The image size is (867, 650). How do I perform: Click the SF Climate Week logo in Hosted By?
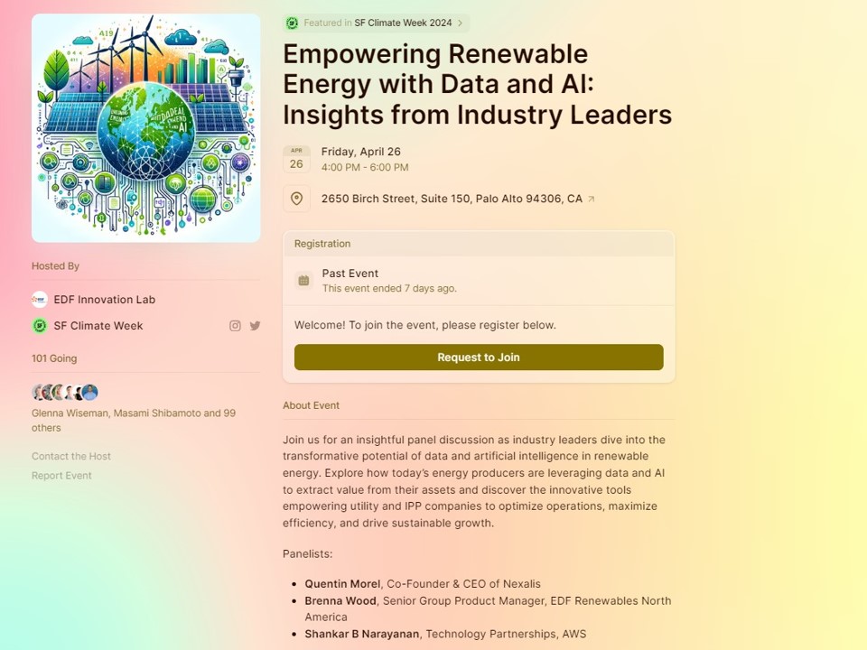click(x=40, y=326)
